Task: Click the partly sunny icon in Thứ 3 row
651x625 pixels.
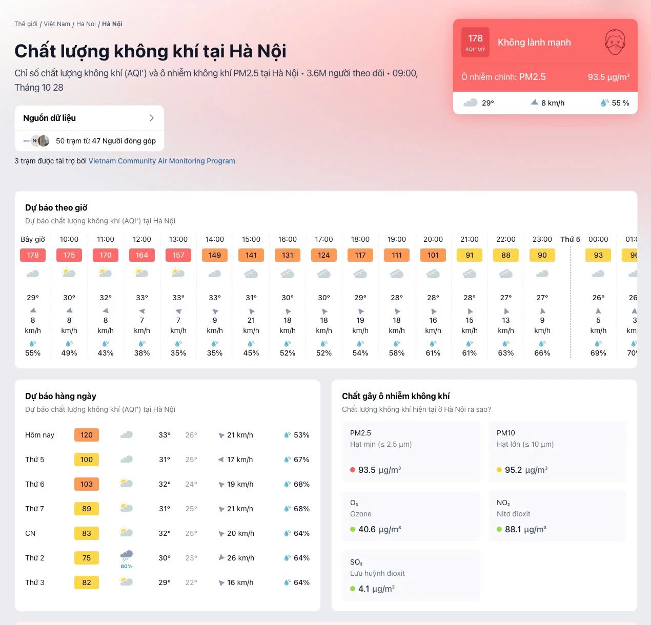Action: (126, 580)
